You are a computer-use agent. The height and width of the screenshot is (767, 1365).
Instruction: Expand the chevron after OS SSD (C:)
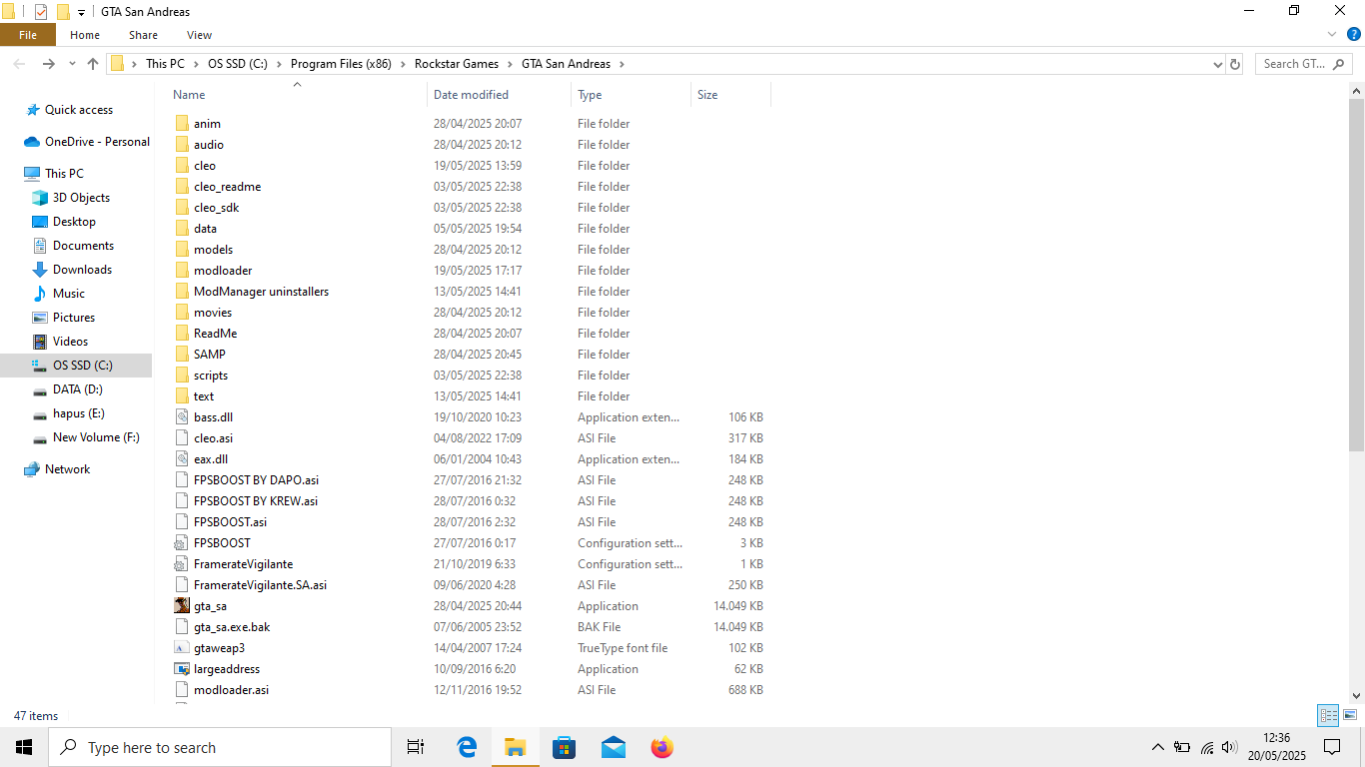click(x=279, y=64)
